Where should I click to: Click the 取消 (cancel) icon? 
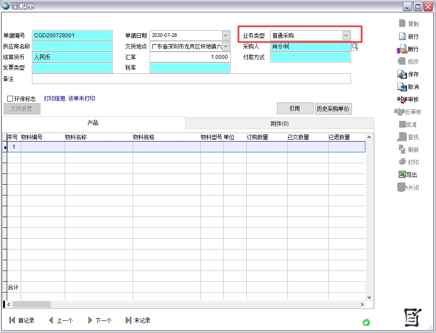point(402,87)
